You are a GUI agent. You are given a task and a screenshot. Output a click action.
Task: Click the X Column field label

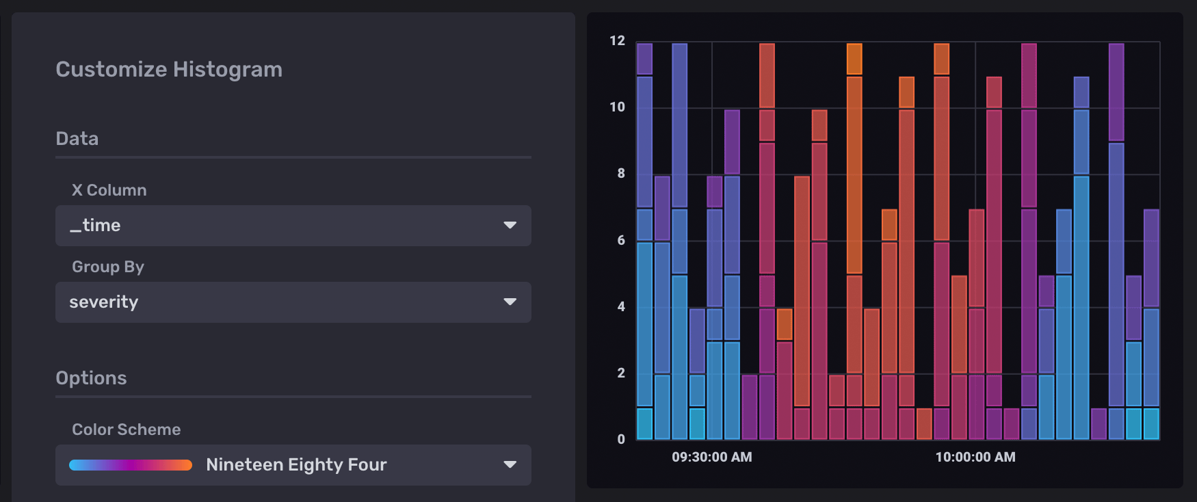tap(109, 190)
